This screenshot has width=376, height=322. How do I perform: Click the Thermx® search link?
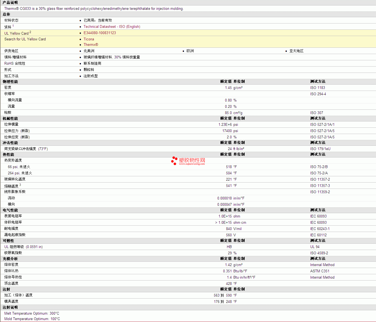(x=91, y=45)
